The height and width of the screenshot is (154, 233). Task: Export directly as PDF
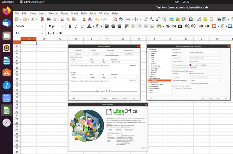tap(43, 19)
